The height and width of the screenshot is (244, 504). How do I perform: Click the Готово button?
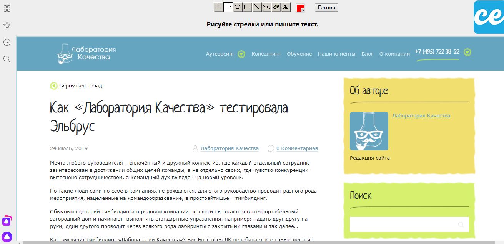[326, 7]
